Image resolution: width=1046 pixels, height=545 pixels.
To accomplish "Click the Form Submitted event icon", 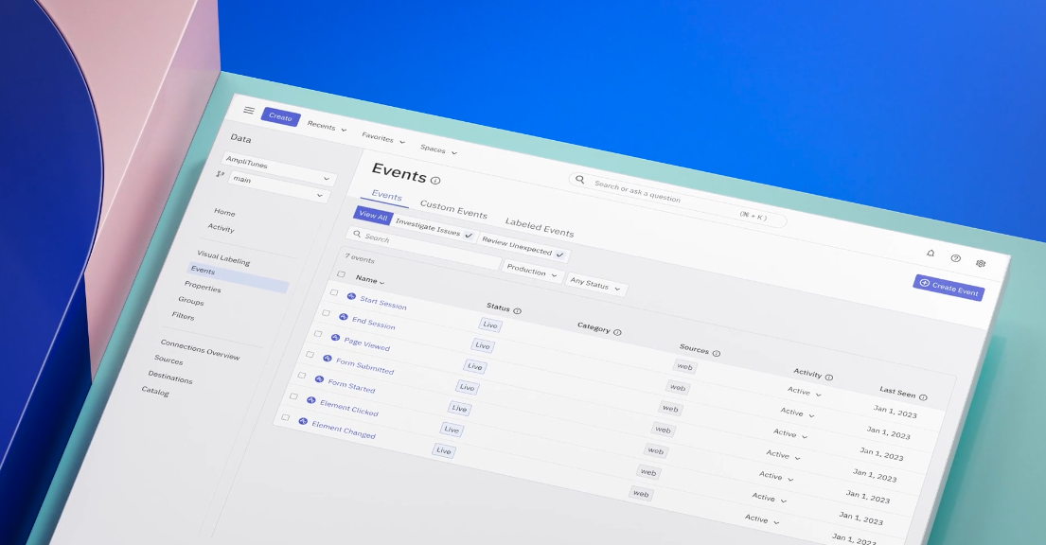I will point(327,359).
